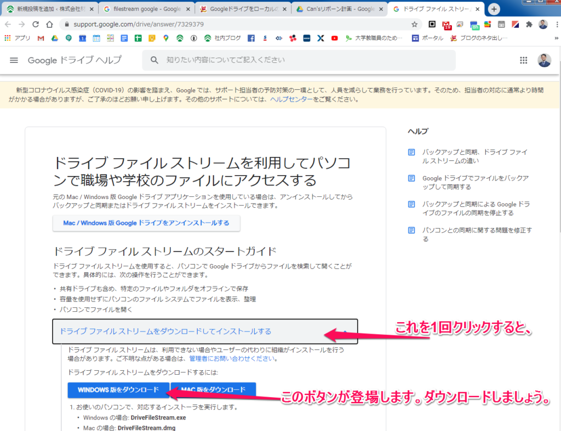561x431 pixels.
Task: Open the アプリ apps shortcut
Action: pos(17,38)
